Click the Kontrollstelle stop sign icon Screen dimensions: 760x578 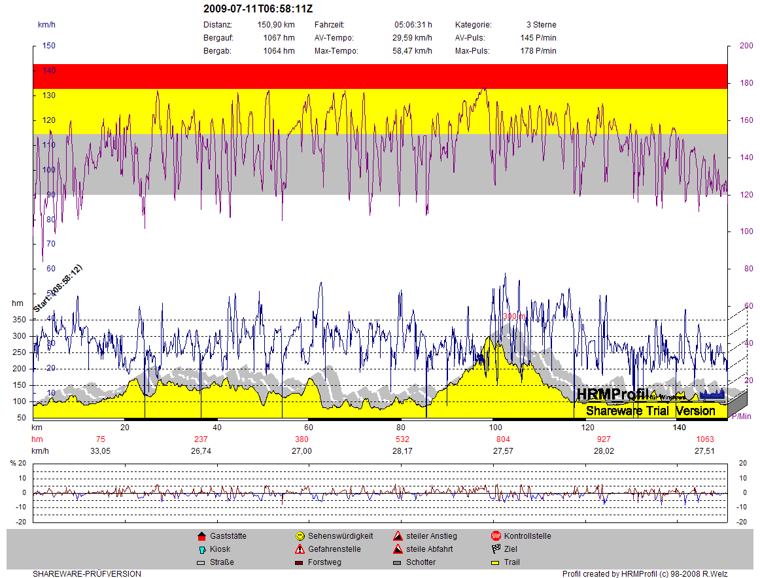click(x=496, y=536)
